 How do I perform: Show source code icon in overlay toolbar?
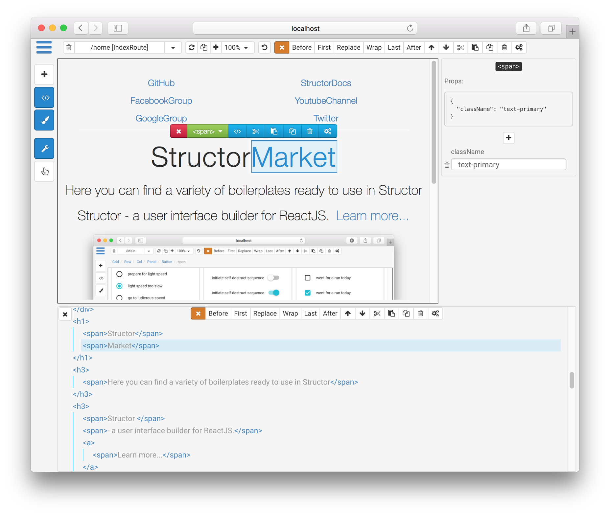coord(237,131)
